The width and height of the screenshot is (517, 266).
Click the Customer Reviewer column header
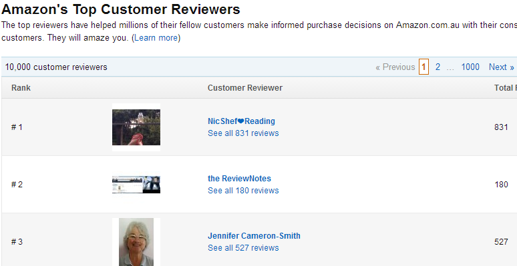[245, 88]
